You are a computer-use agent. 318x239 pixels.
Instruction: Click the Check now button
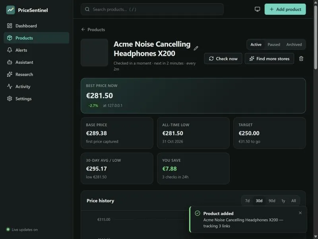pos(223,59)
